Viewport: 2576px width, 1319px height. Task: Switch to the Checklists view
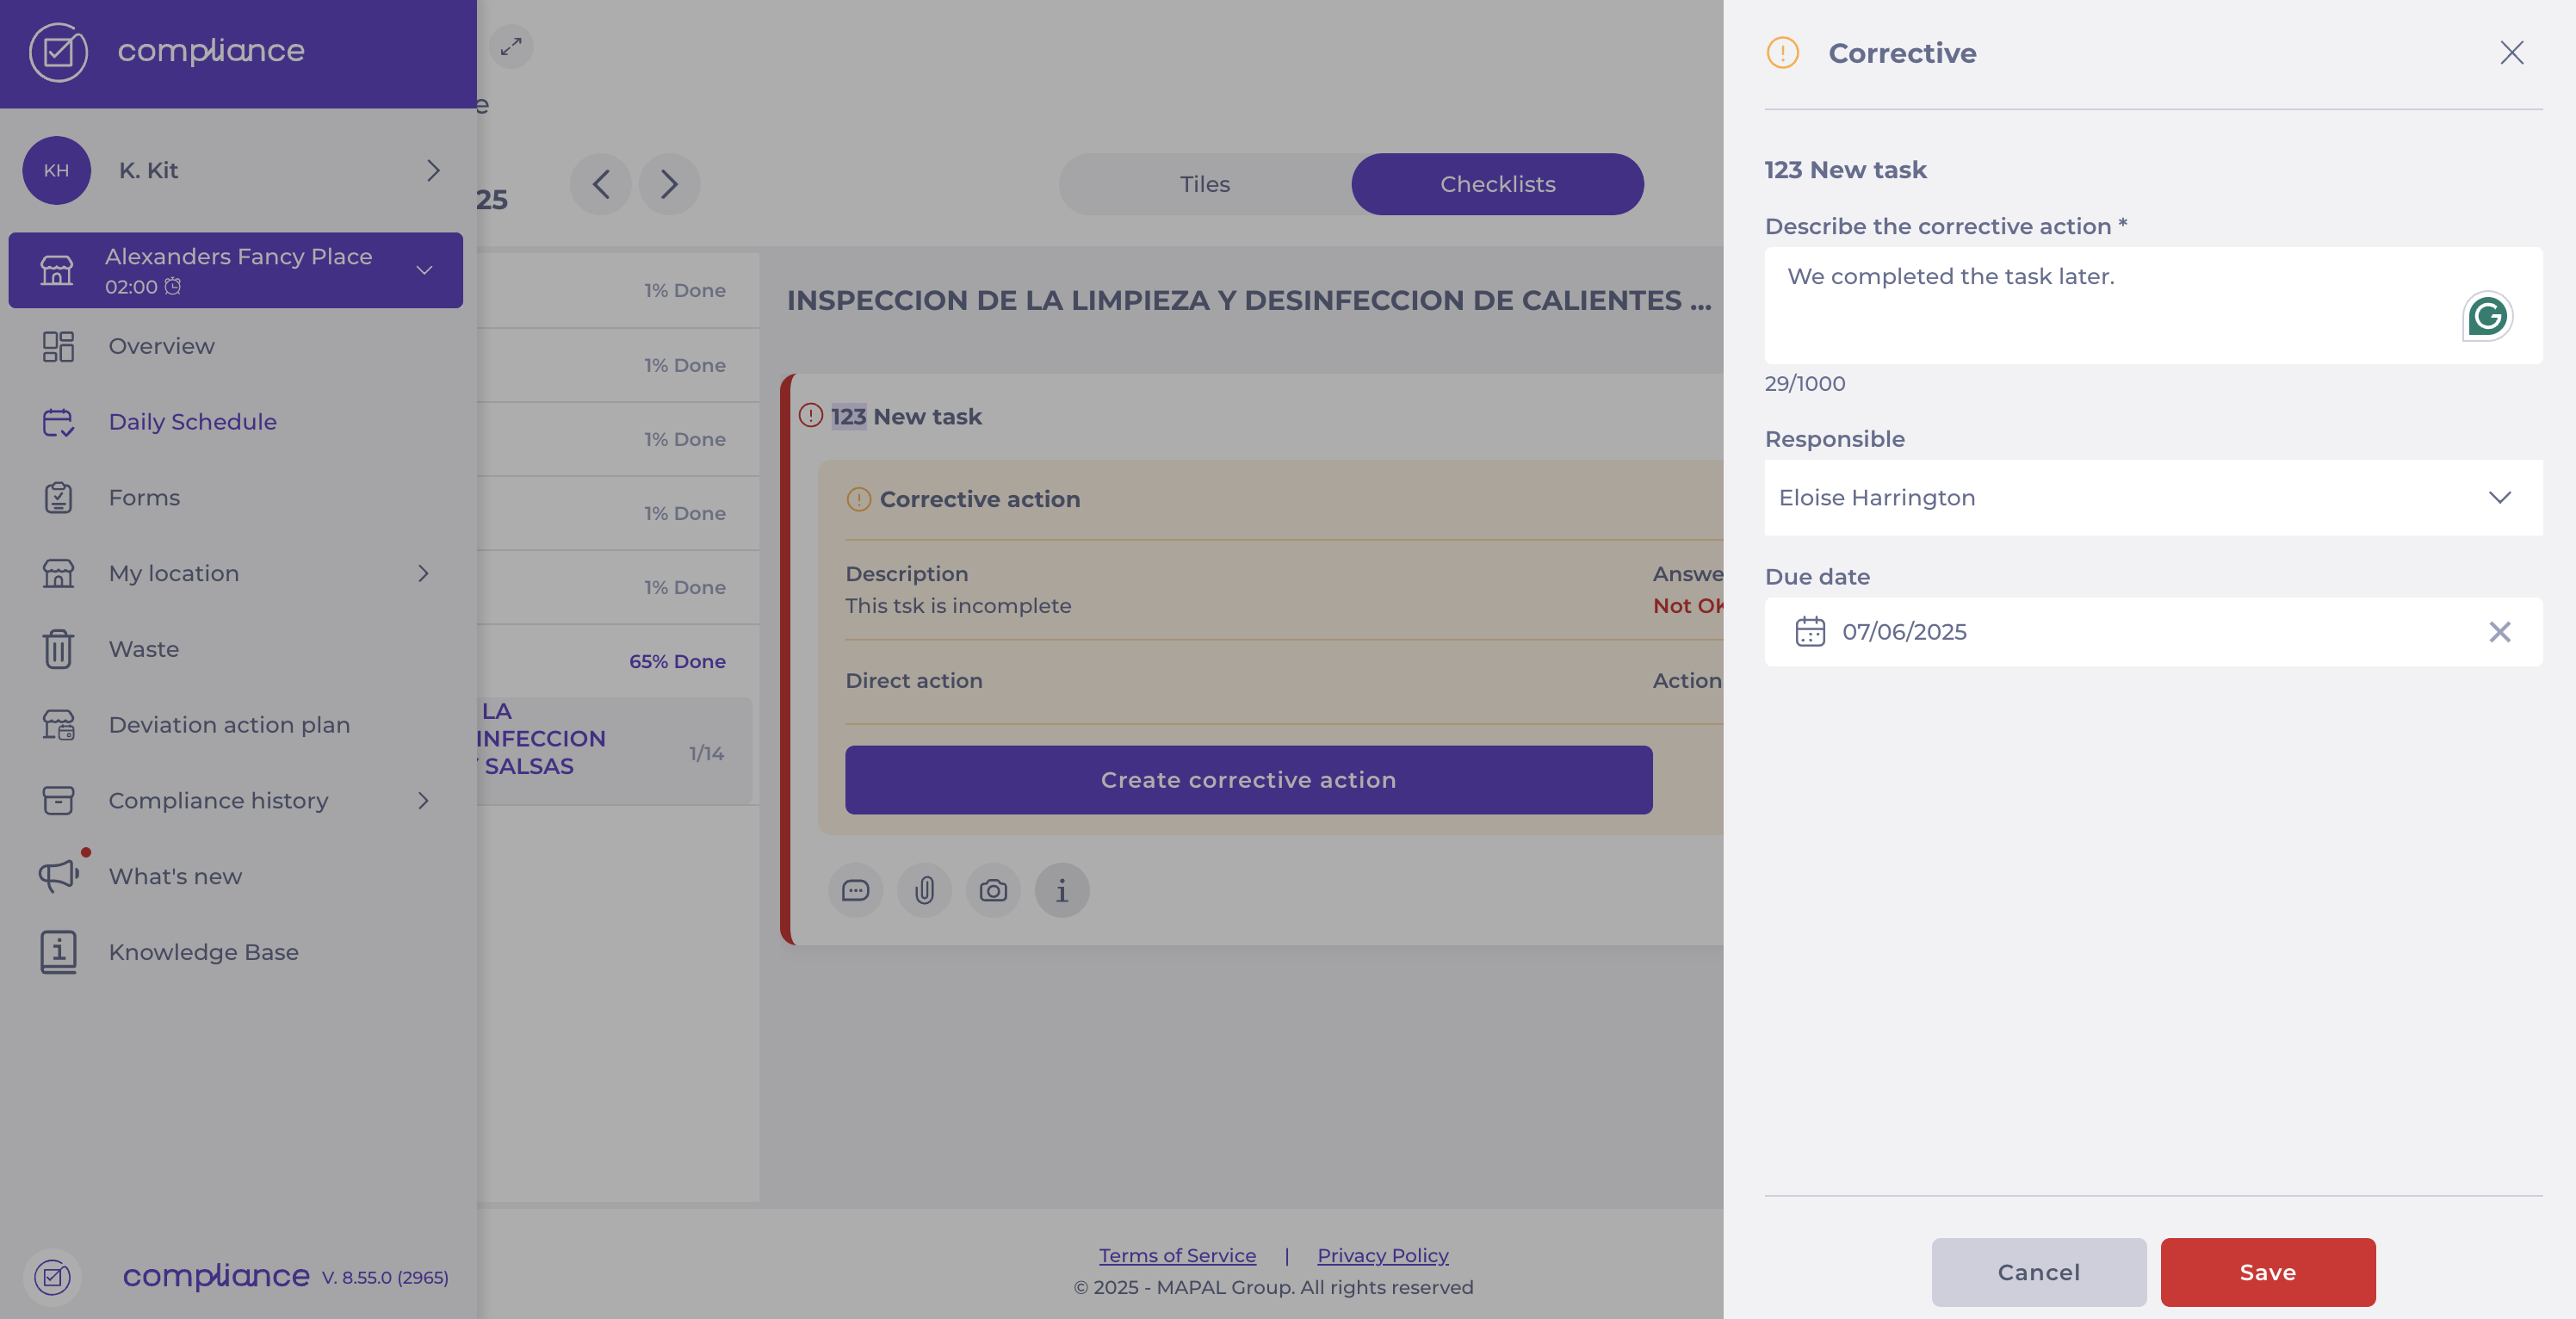(1497, 184)
